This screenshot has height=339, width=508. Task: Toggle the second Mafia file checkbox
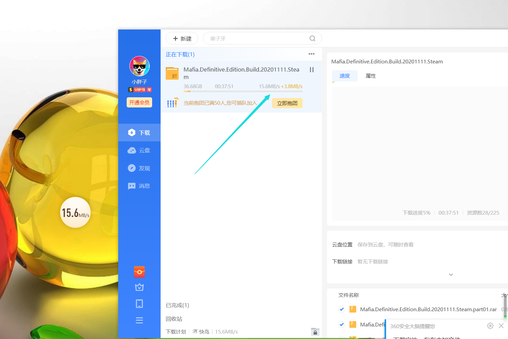(342, 324)
